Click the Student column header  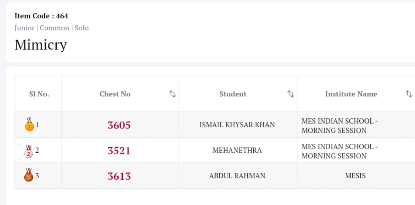coord(233,94)
